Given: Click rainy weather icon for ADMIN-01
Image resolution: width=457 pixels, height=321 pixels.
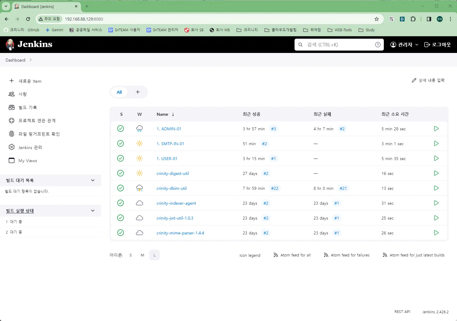Looking at the screenshot, I should [140, 129].
